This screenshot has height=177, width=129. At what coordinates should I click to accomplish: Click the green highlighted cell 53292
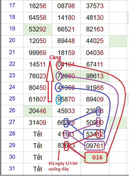[38, 30]
